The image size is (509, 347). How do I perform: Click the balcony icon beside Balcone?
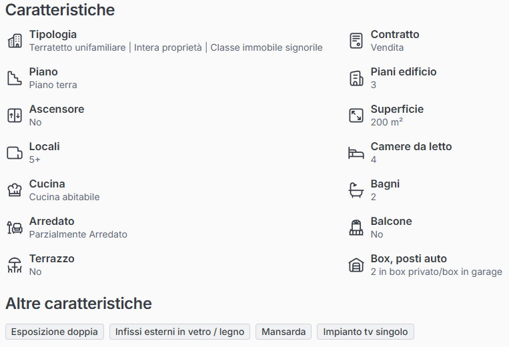[x=356, y=228]
